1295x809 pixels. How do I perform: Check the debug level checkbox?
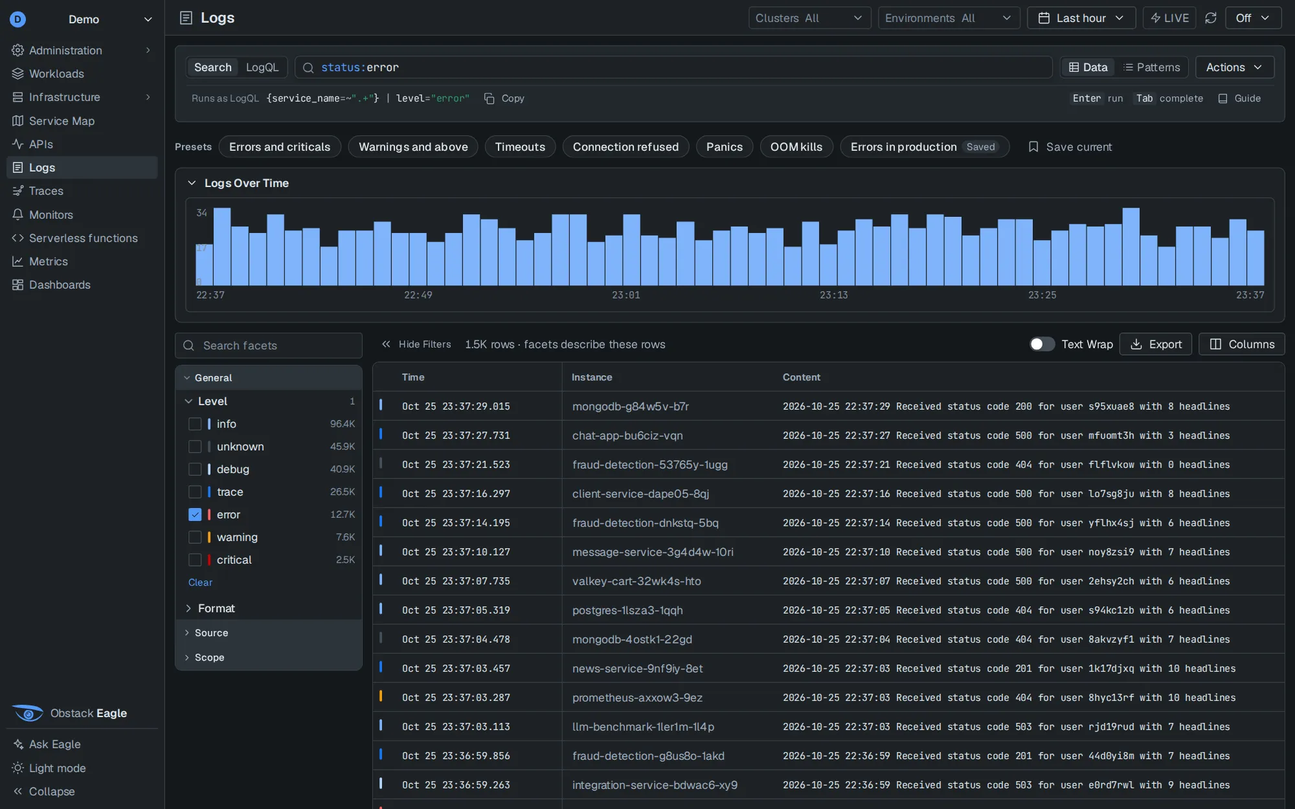click(195, 469)
